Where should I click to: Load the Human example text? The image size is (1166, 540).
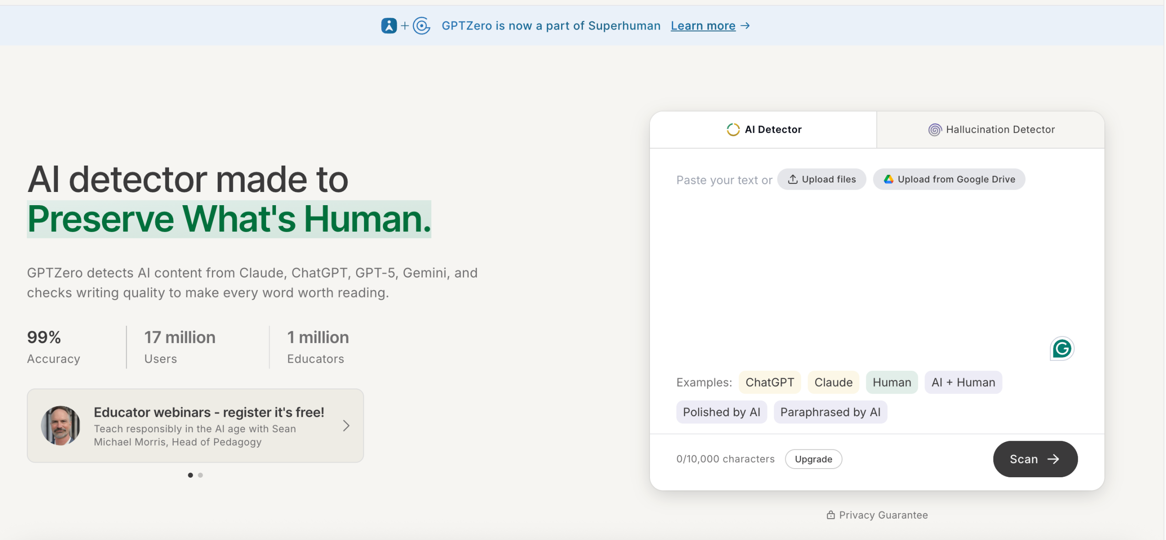pyautogui.click(x=892, y=383)
